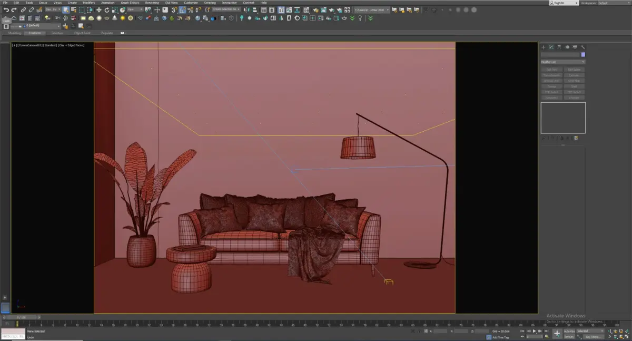This screenshot has width=632, height=341.
Task: Click the Mirror tool icon
Action: [246, 9]
